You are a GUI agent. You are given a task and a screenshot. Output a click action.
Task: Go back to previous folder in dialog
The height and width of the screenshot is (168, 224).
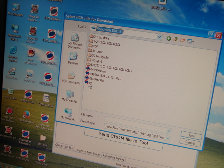point(169,38)
